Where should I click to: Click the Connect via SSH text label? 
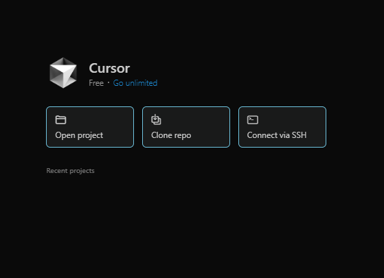277,135
